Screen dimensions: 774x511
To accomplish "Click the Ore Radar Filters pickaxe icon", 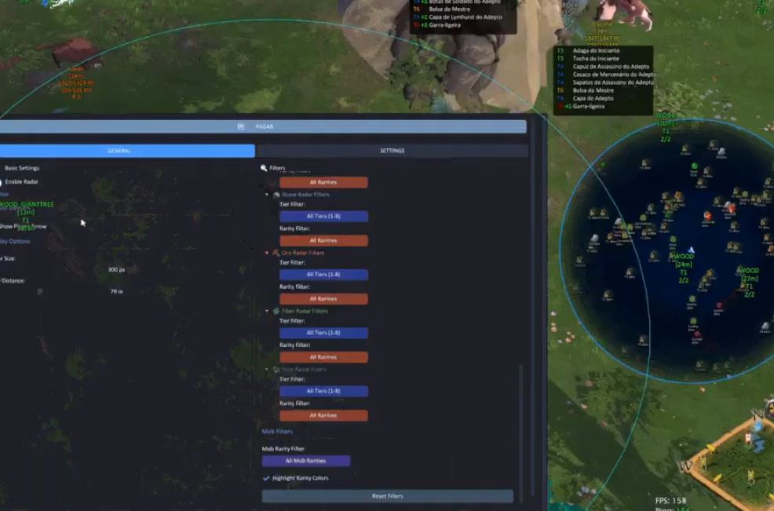I will (276, 253).
